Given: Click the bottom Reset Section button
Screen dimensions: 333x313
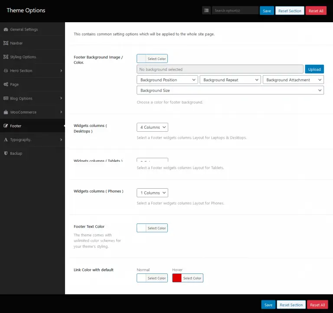Looking at the screenshot, I should (x=291, y=305).
